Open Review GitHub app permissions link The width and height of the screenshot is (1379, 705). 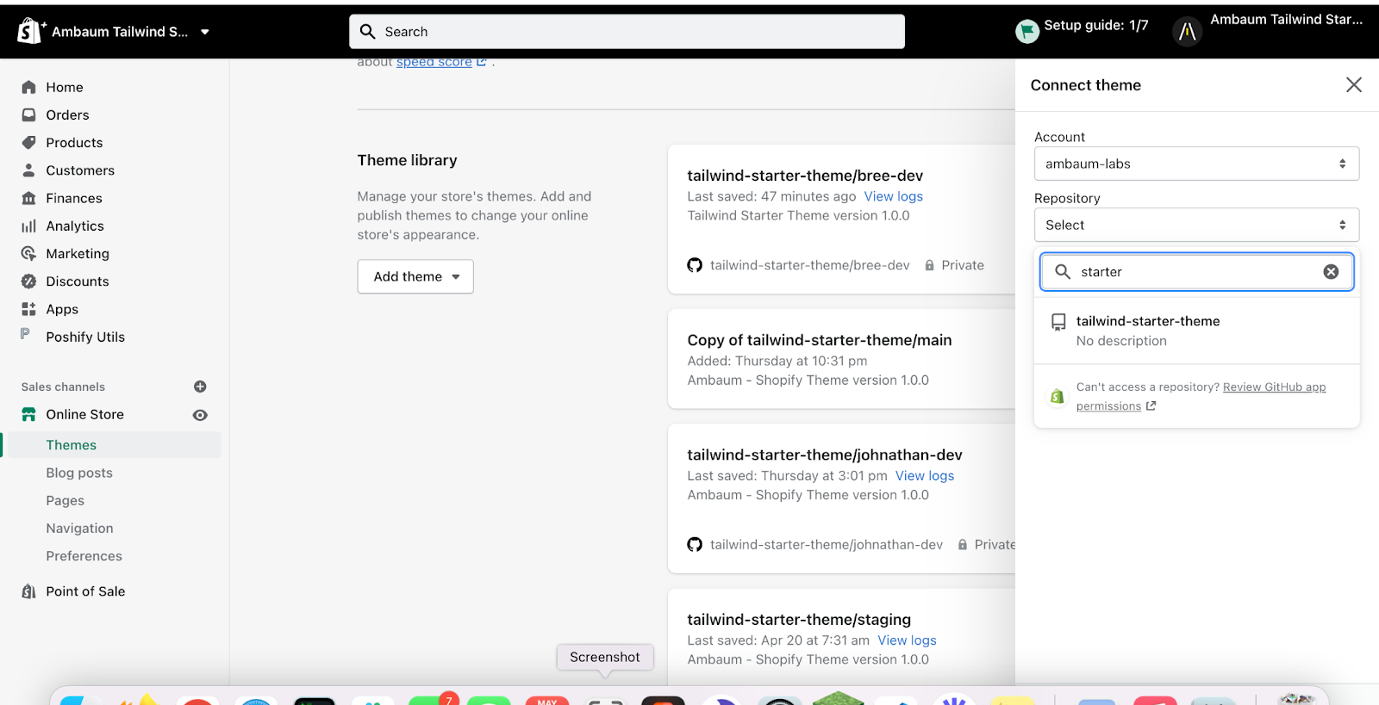(1201, 397)
